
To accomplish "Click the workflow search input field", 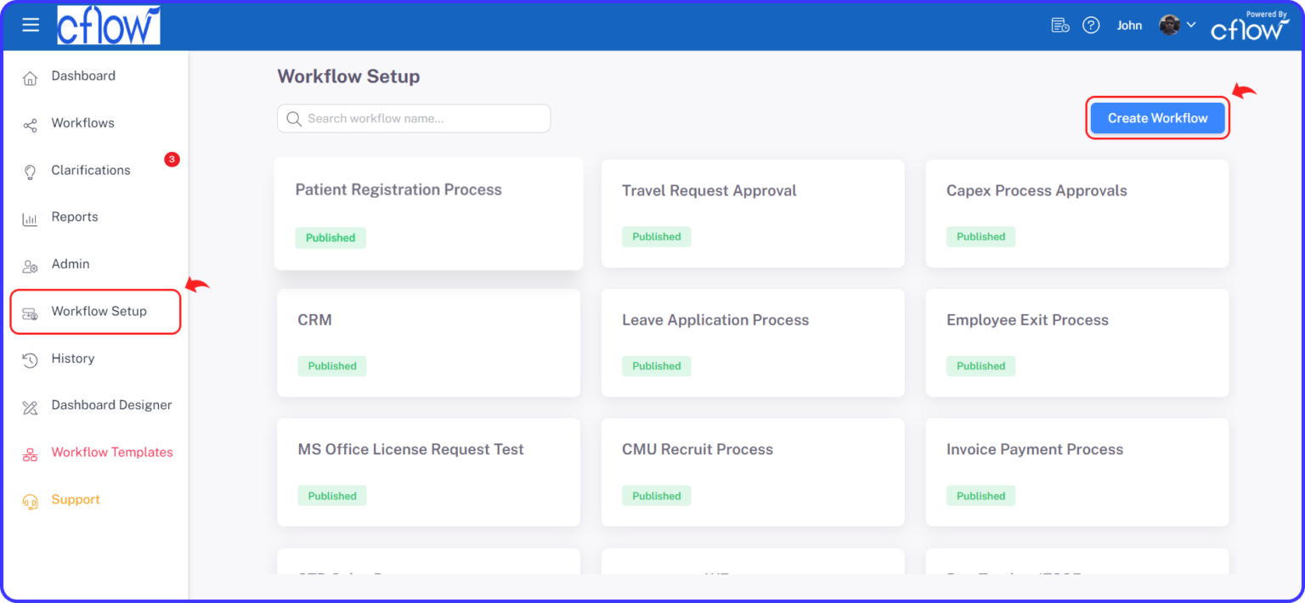I will point(414,118).
